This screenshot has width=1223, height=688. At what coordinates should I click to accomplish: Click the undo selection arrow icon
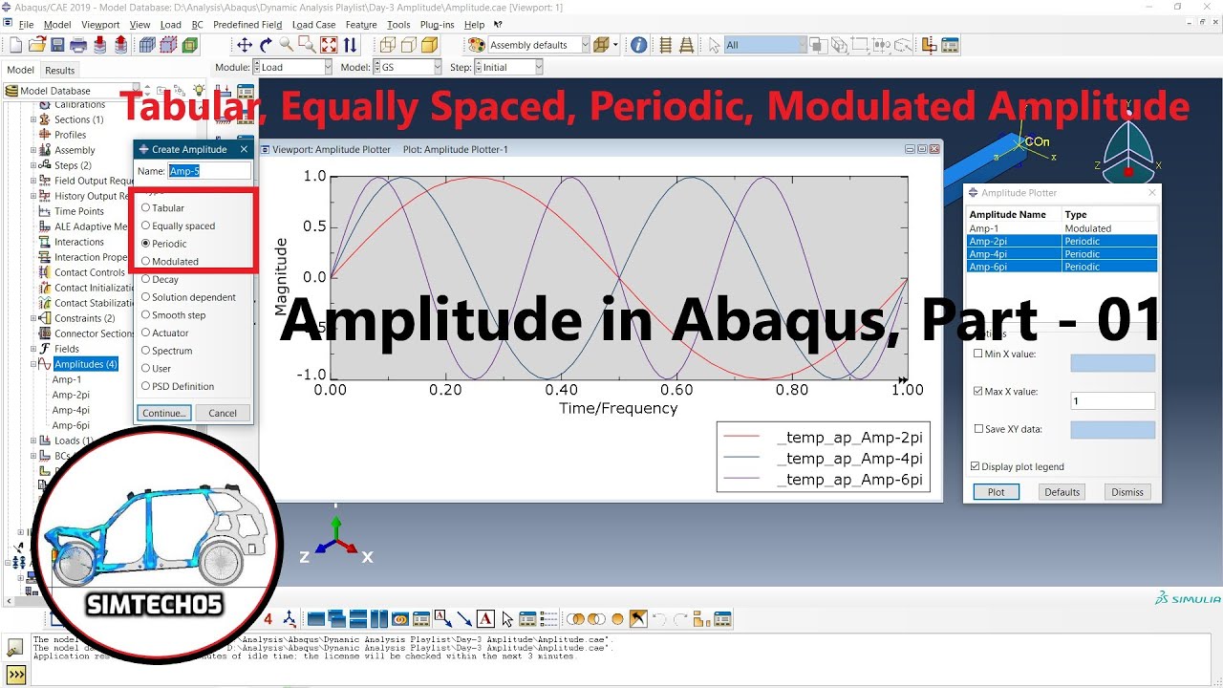pyautogui.click(x=659, y=619)
